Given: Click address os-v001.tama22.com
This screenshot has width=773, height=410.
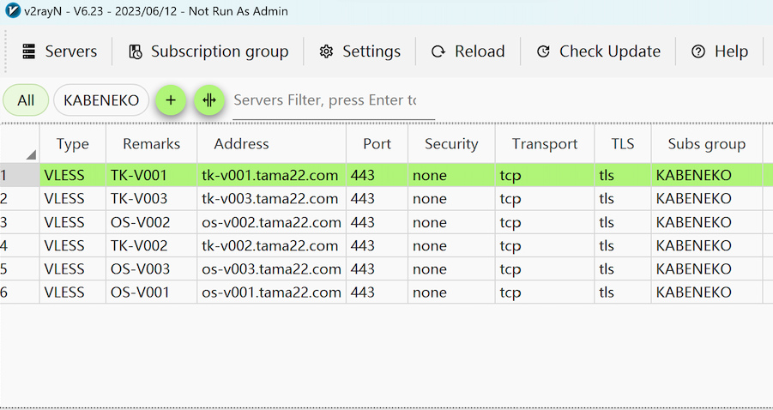Looking at the screenshot, I should point(272,292).
